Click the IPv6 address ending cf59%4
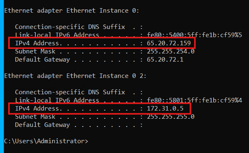 pyautogui.click(x=194, y=100)
